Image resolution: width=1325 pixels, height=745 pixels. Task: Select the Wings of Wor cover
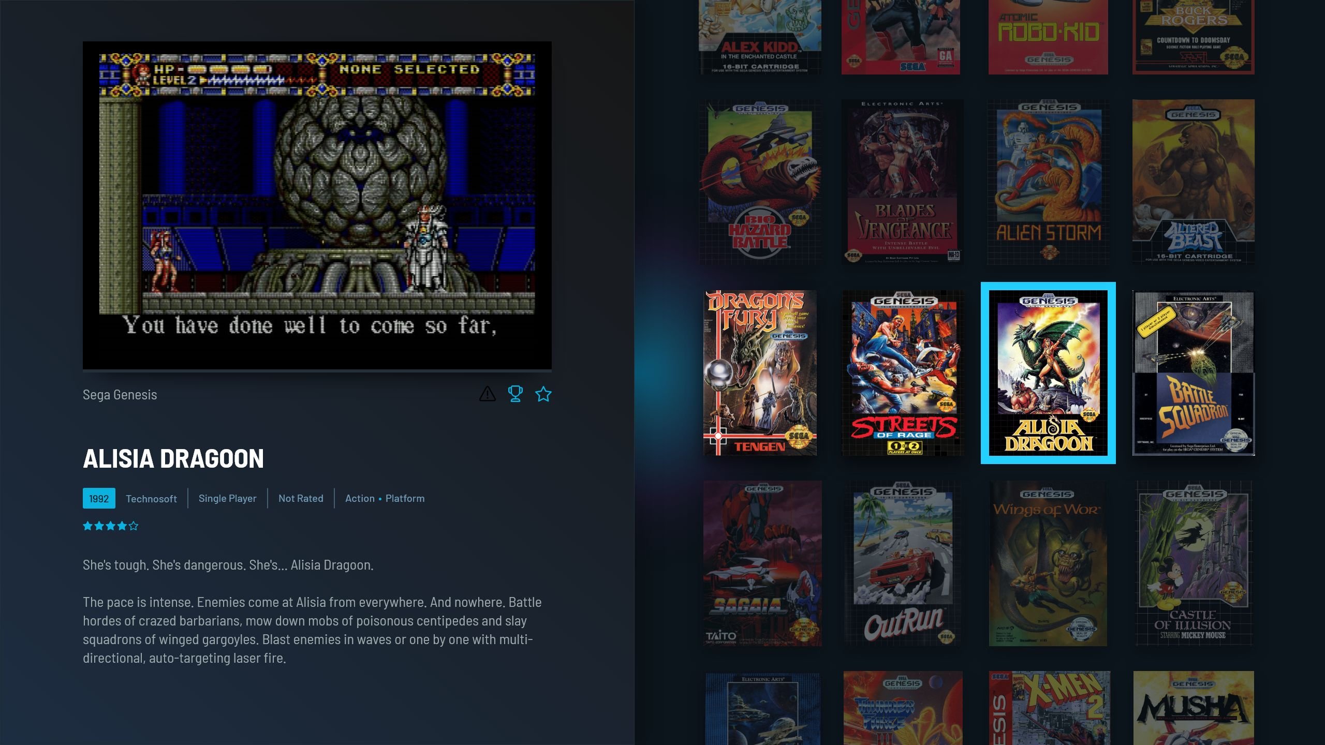tap(1048, 563)
